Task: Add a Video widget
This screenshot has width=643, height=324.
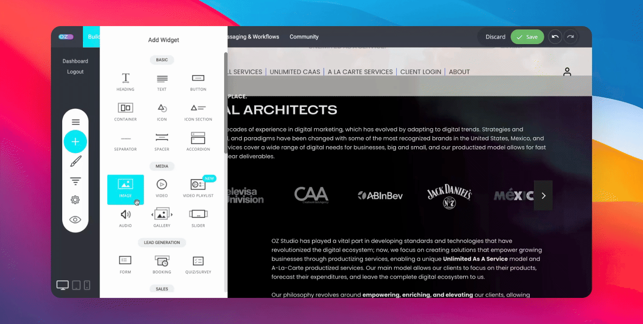Action: [x=162, y=189]
